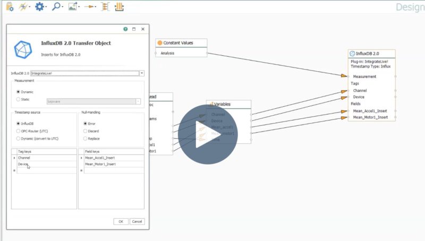The image size is (425, 241).
Task: Click the arrowhead entering Mean_Motor1_Insert input
Action: pyautogui.click(x=344, y=118)
